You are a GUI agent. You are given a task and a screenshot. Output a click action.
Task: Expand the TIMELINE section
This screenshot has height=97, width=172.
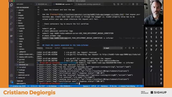point(20,81)
